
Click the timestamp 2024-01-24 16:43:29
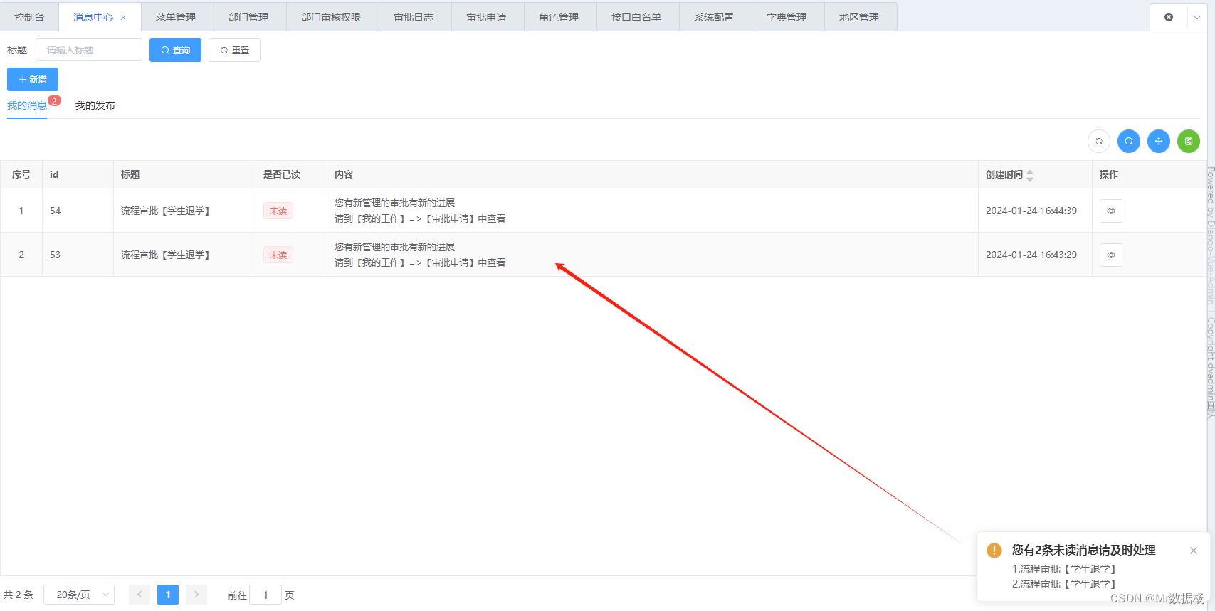tap(1031, 255)
